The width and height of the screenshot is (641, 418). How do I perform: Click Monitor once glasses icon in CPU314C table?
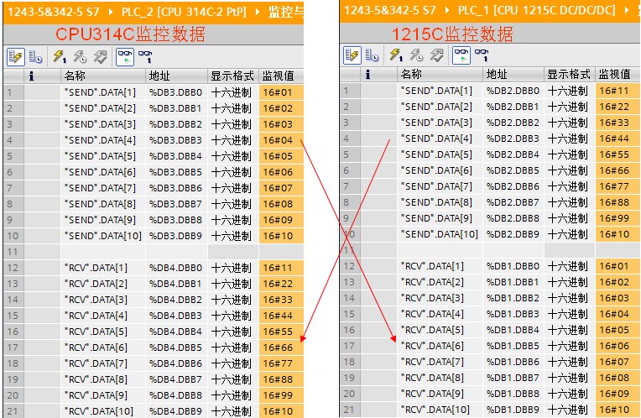(144, 57)
